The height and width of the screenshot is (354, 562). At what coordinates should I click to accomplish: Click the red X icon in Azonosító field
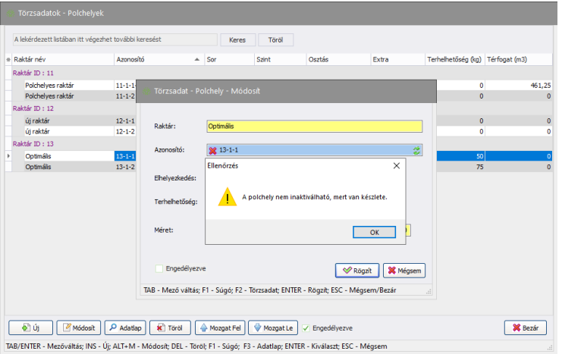[213, 151]
